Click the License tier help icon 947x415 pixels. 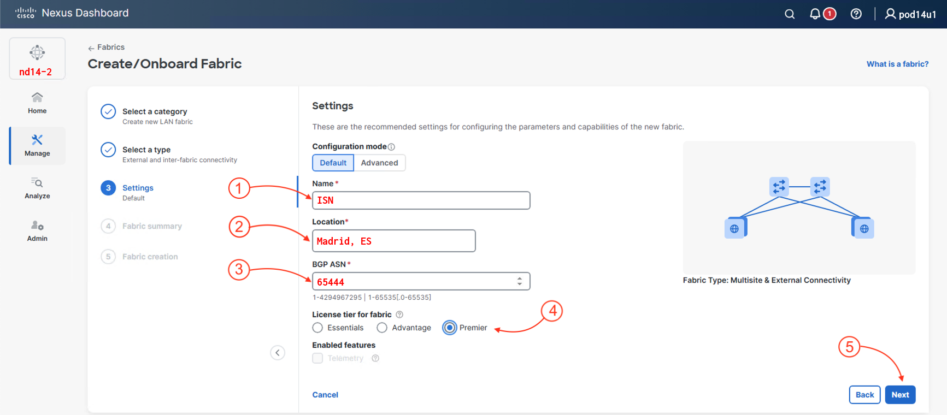coord(399,315)
